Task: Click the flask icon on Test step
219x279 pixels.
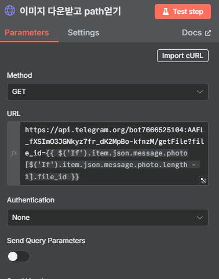Action: [166, 12]
